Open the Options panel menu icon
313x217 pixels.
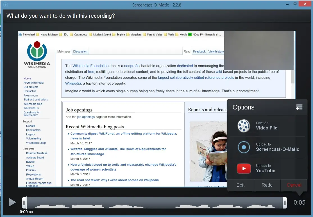(299, 107)
